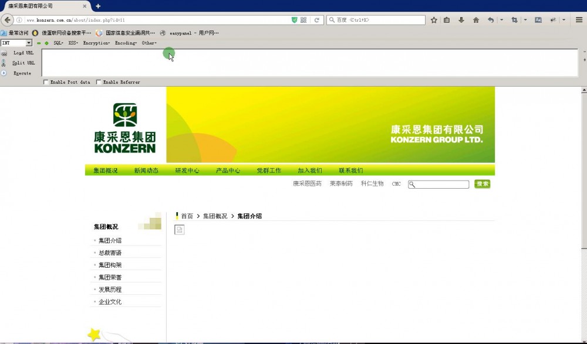The width and height of the screenshot is (587, 344).
Task: Open a new tab with the plus icon
Action: [x=98, y=6]
